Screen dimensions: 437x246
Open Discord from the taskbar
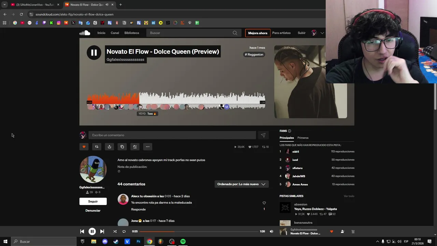click(105, 242)
